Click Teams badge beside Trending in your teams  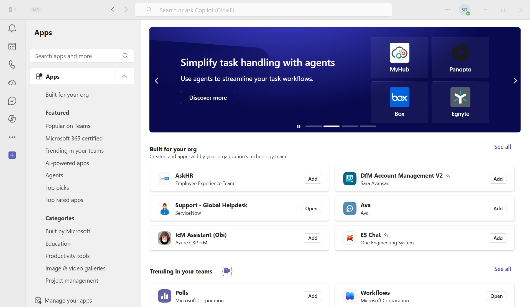(227, 271)
